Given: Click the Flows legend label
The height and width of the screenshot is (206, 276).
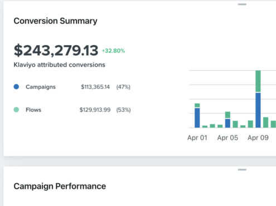Looking at the screenshot, I should tap(33, 110).
